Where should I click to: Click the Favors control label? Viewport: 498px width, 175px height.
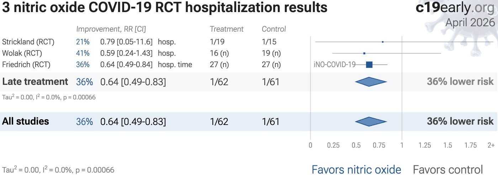448,169
